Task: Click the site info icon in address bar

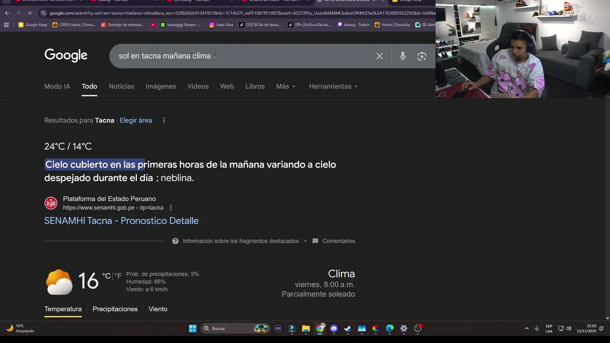Action: tap(43, 13)
